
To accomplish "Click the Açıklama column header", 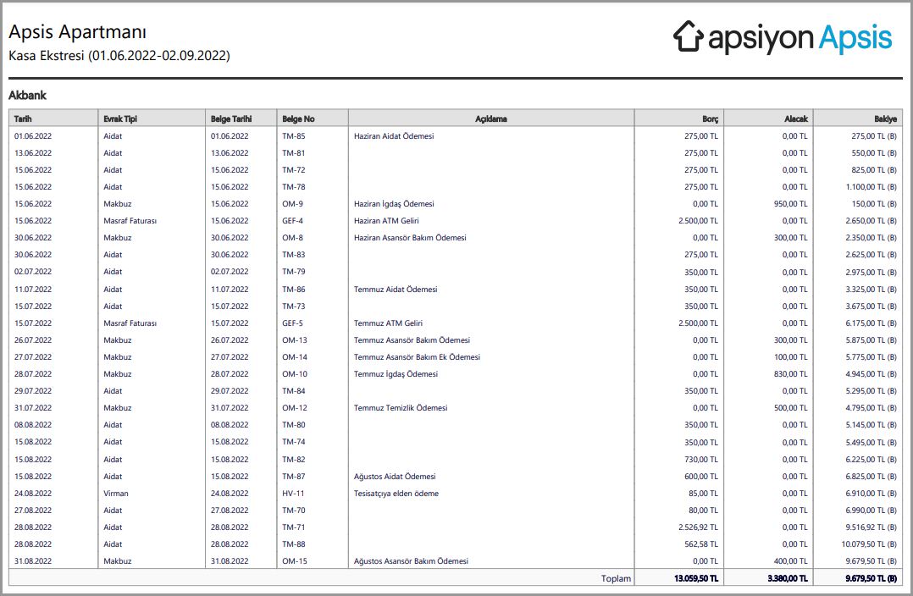I will [x=491, y=119].
